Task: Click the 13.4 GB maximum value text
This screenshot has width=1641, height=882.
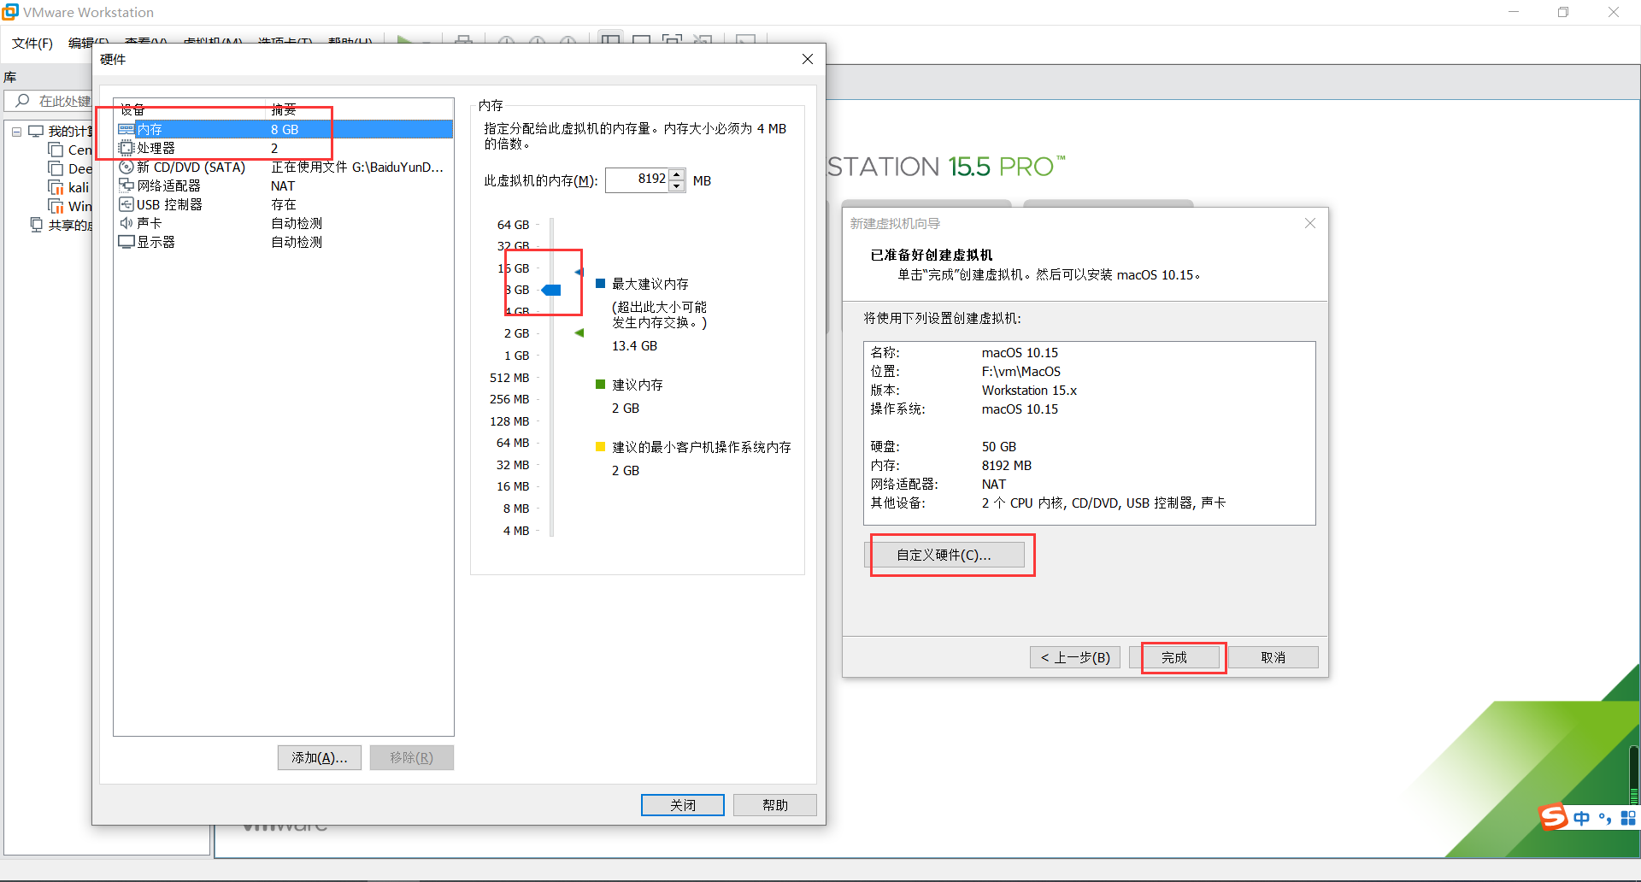Action: click(x=634, y=346)
